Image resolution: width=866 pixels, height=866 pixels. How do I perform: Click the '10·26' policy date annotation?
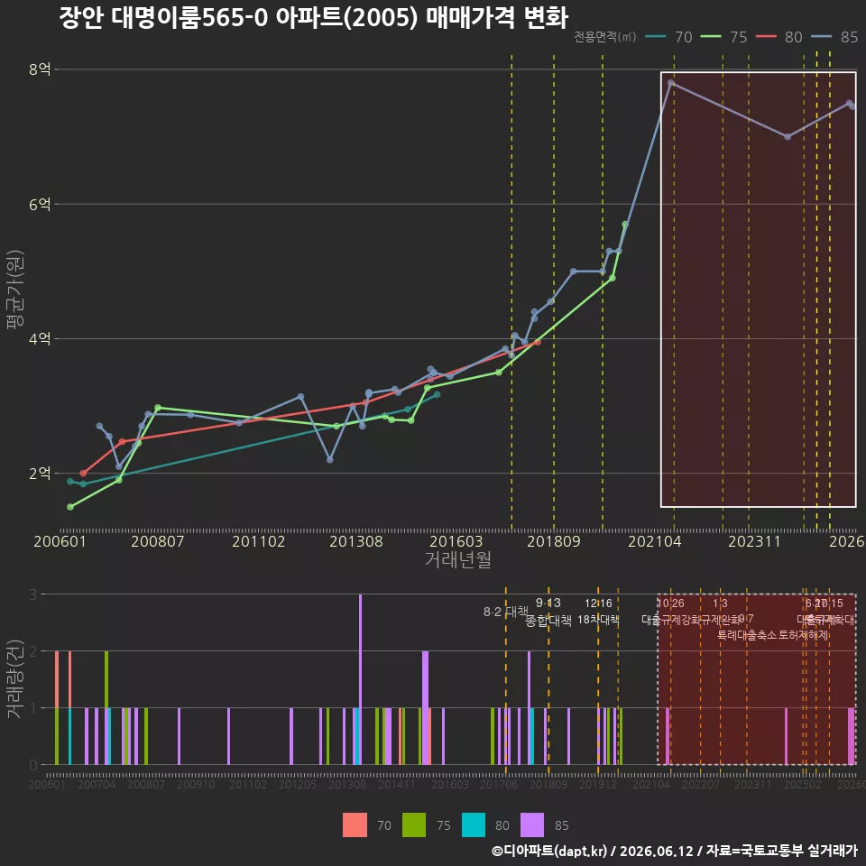[x=670, y=603]
